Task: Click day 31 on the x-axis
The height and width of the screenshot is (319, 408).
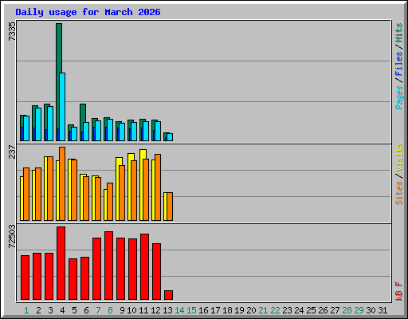Action: [x=382, y=310]
